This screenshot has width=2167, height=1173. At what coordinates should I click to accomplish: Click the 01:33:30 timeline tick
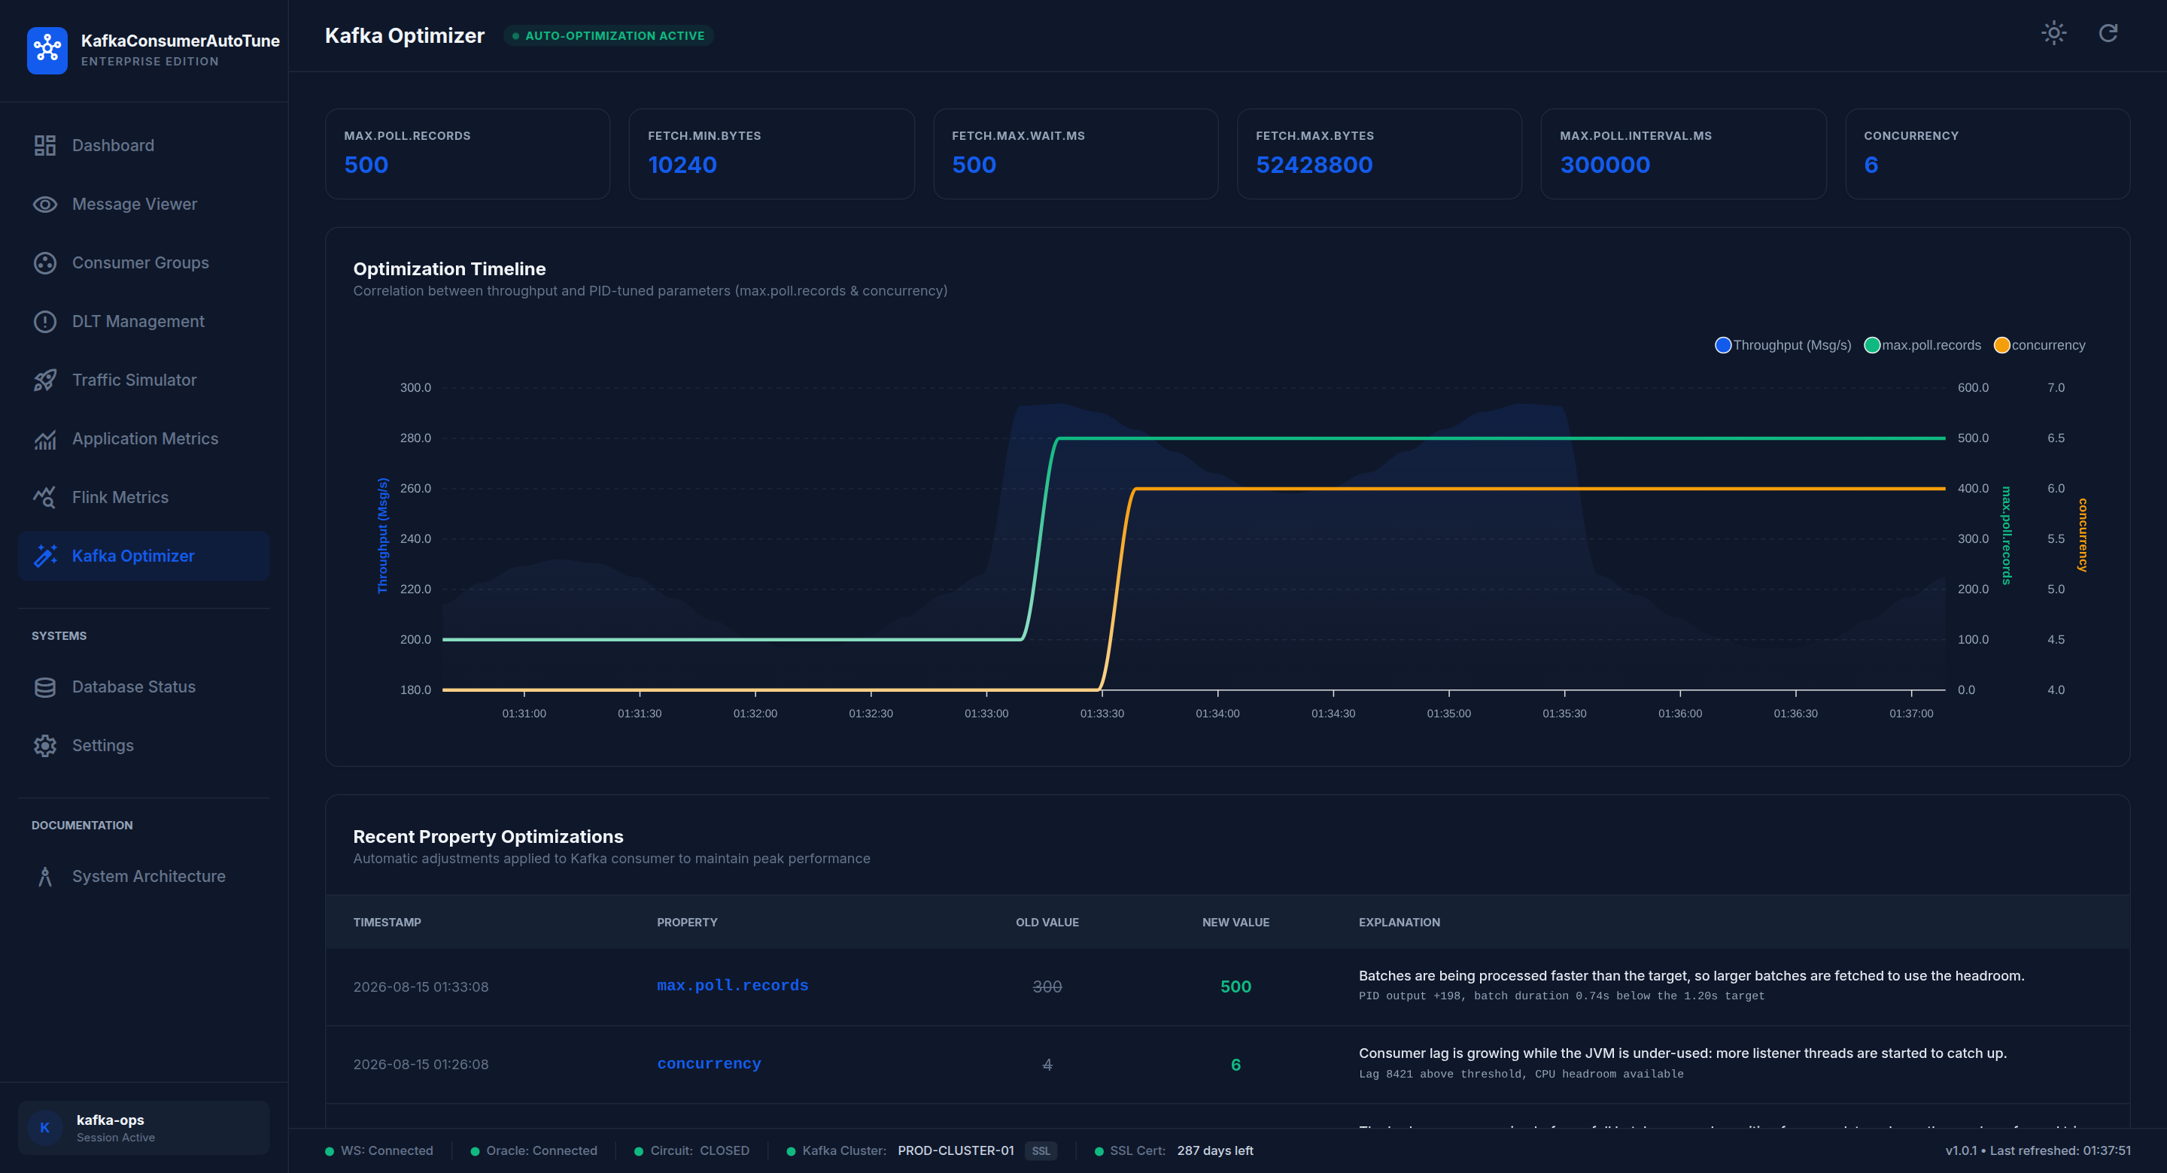pos(1101,713)
